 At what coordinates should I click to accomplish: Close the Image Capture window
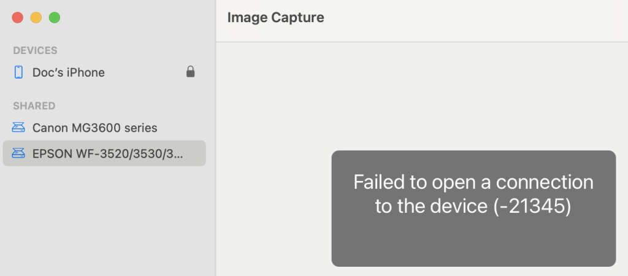point(17,18)
